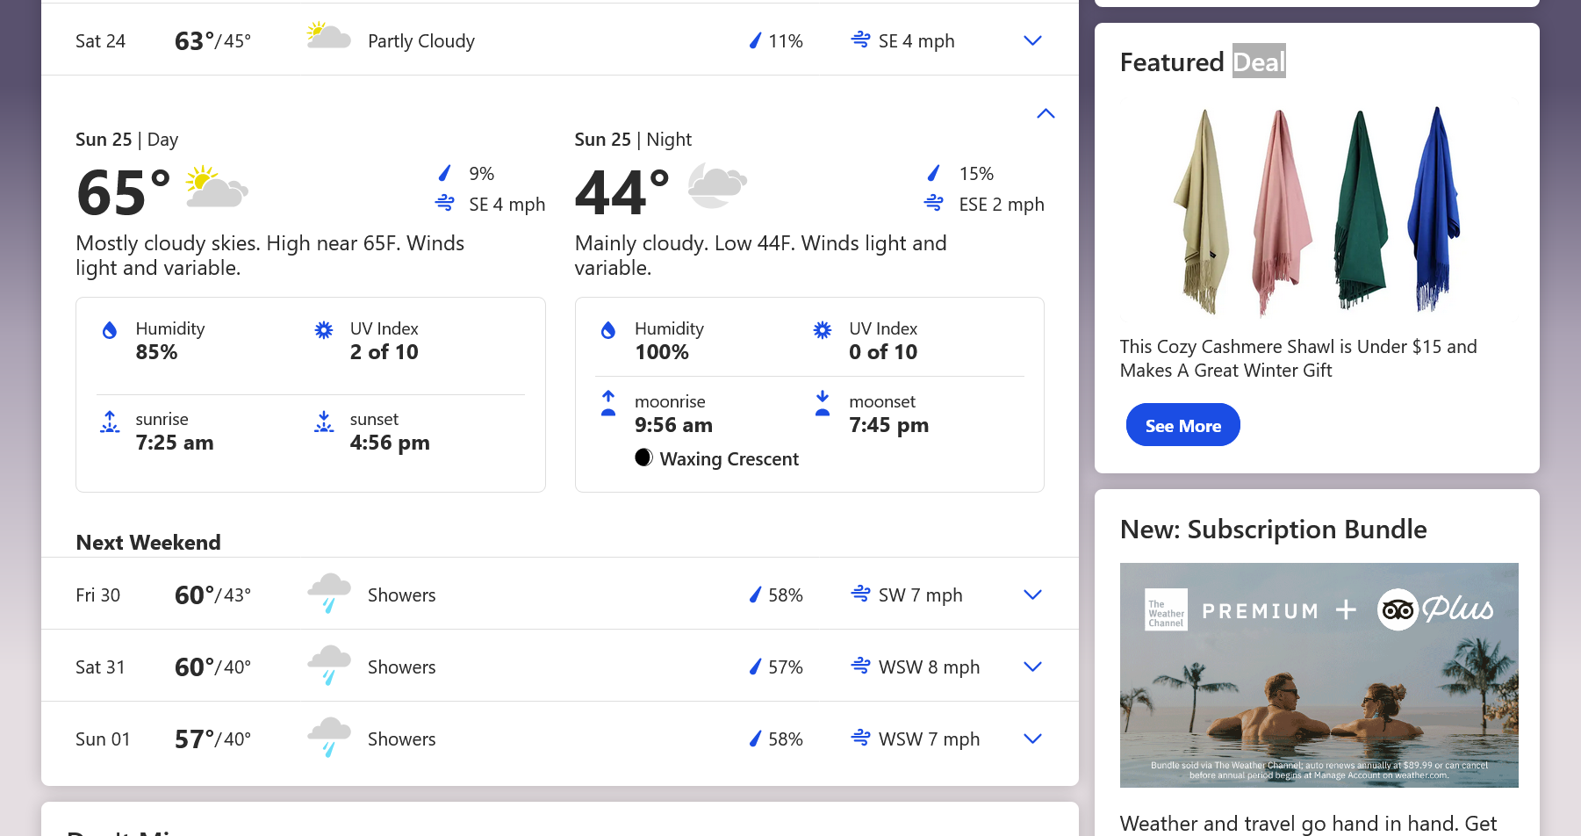Click the sunset icon beside 4:56 pm
This screenshot has width=1581, height=836.
coord(324,422)
